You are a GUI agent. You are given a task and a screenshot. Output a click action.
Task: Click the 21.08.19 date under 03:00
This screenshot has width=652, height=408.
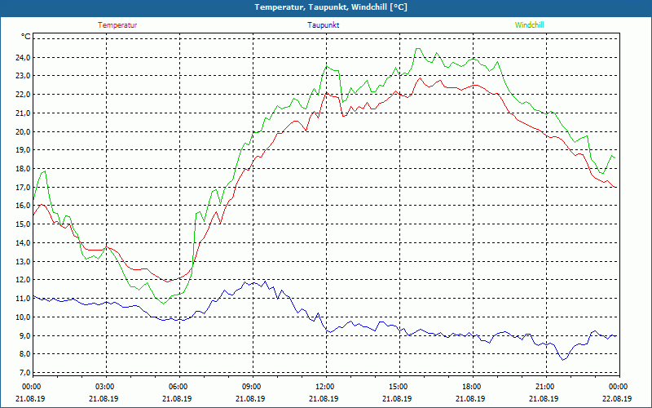[x=104, y=398]
